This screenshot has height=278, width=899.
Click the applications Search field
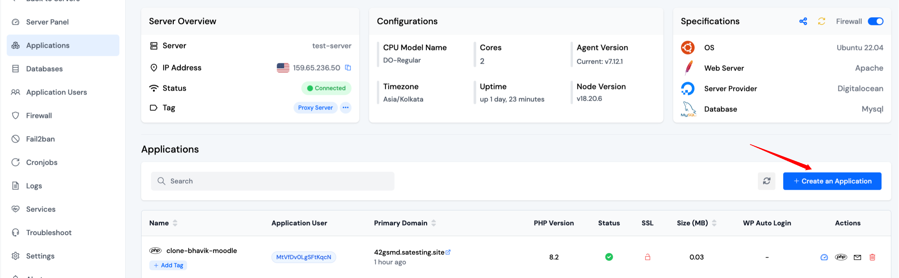[x=272, y=181]
